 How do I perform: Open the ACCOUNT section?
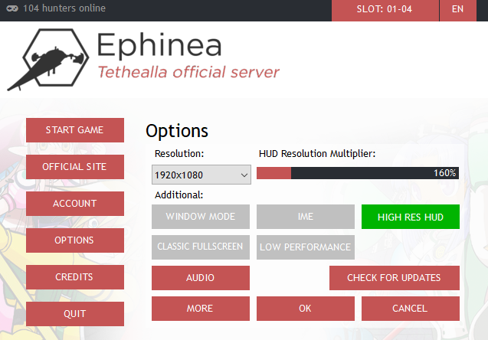(x=75, y=204)
